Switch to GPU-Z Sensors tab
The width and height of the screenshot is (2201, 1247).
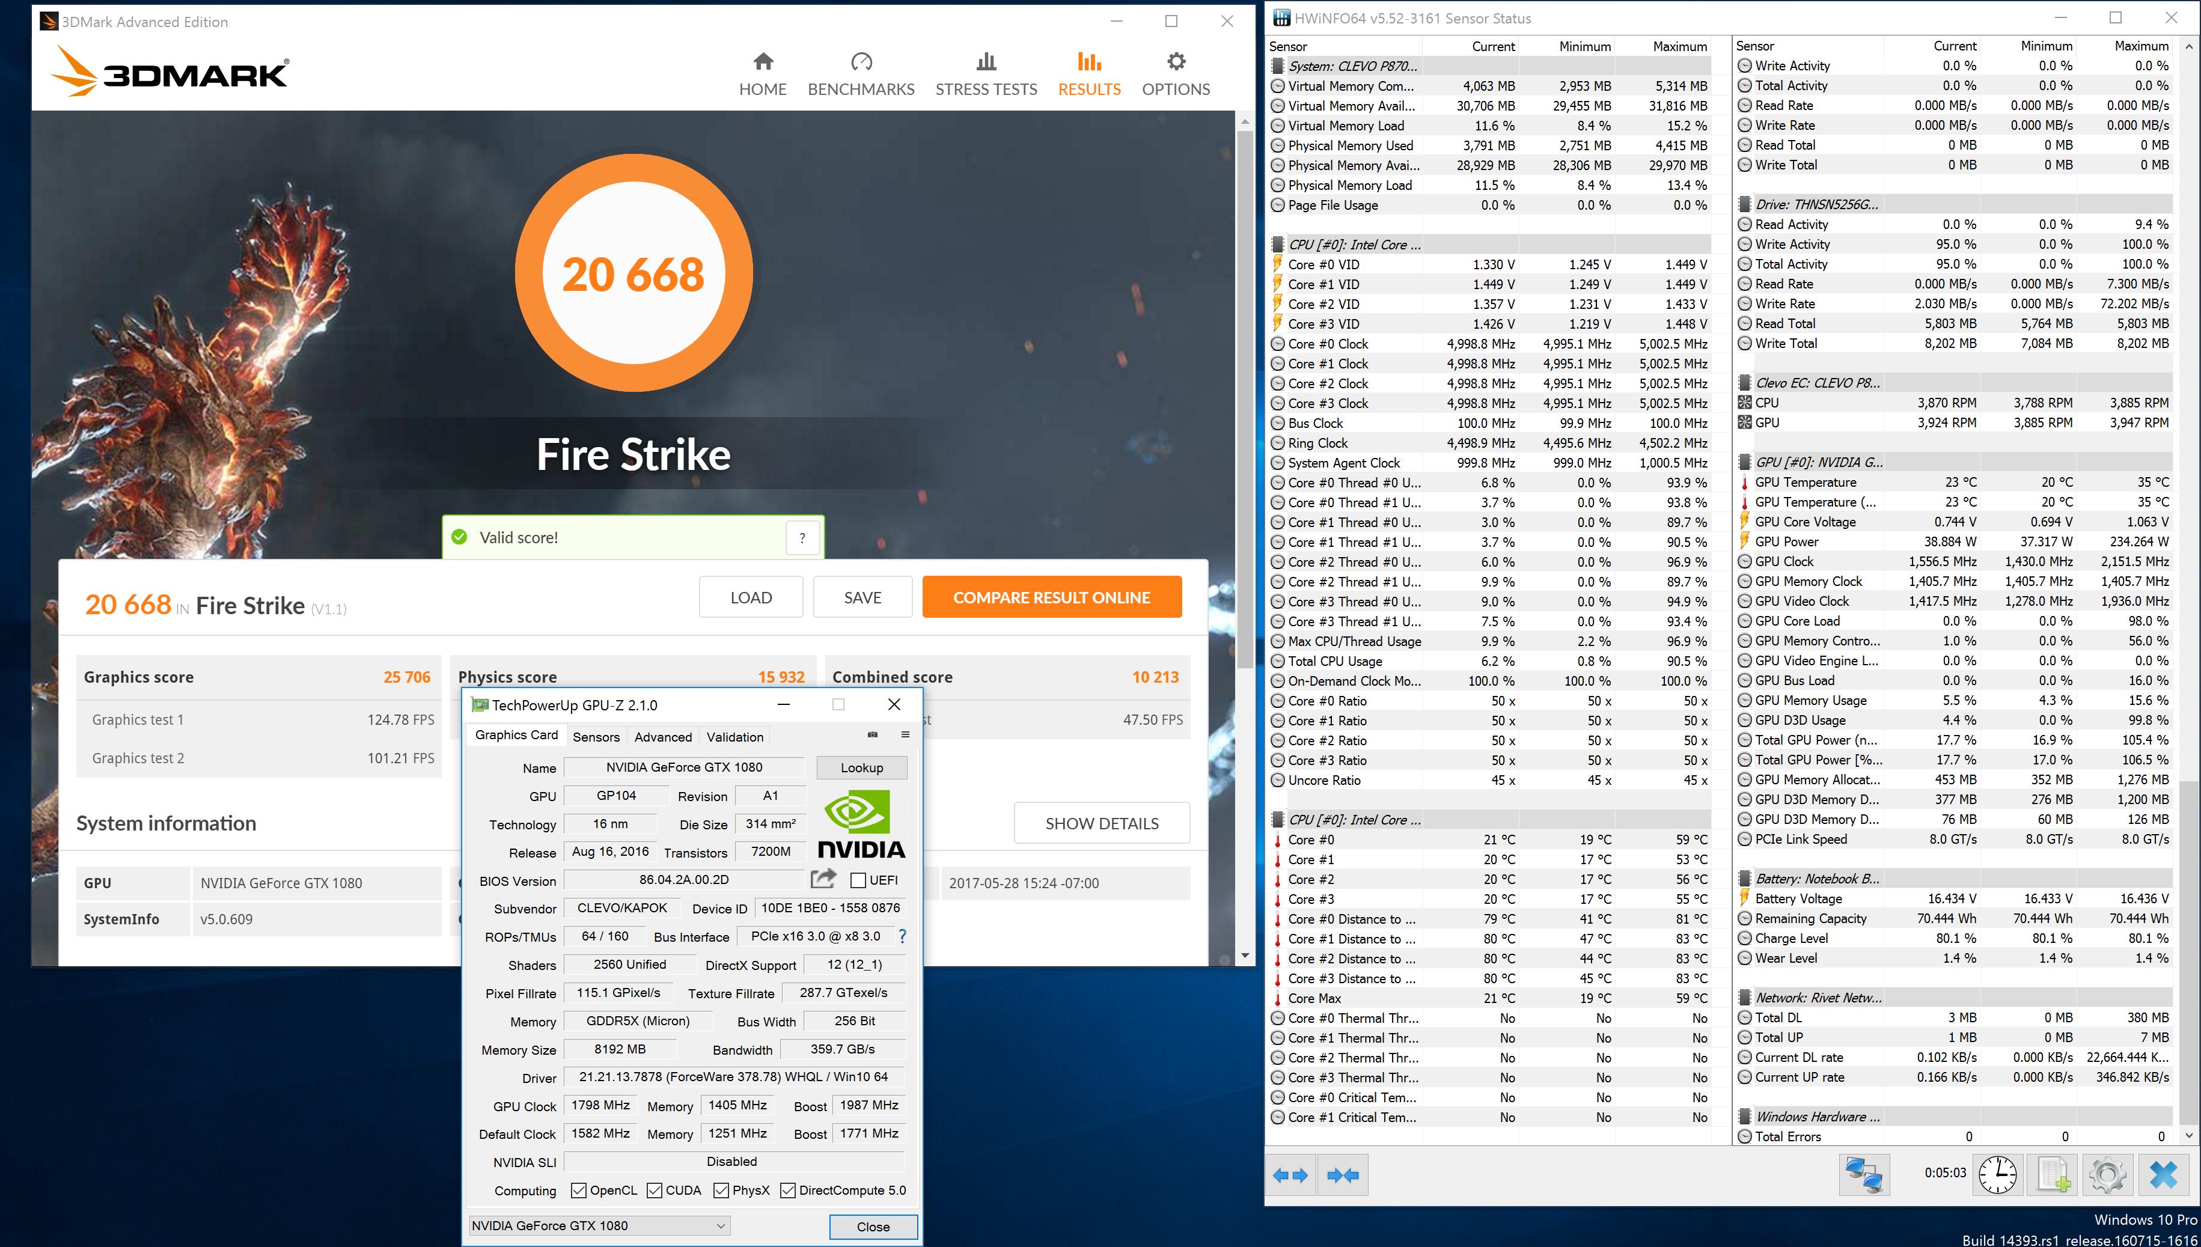click(595, 737)
